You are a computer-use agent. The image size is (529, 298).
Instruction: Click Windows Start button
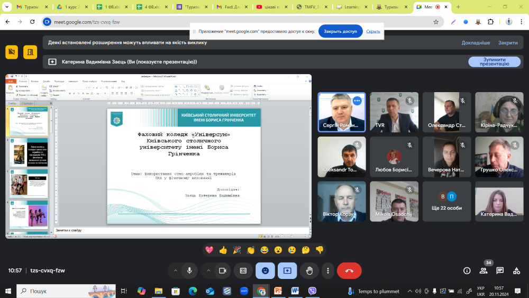(x=8, y=291)
